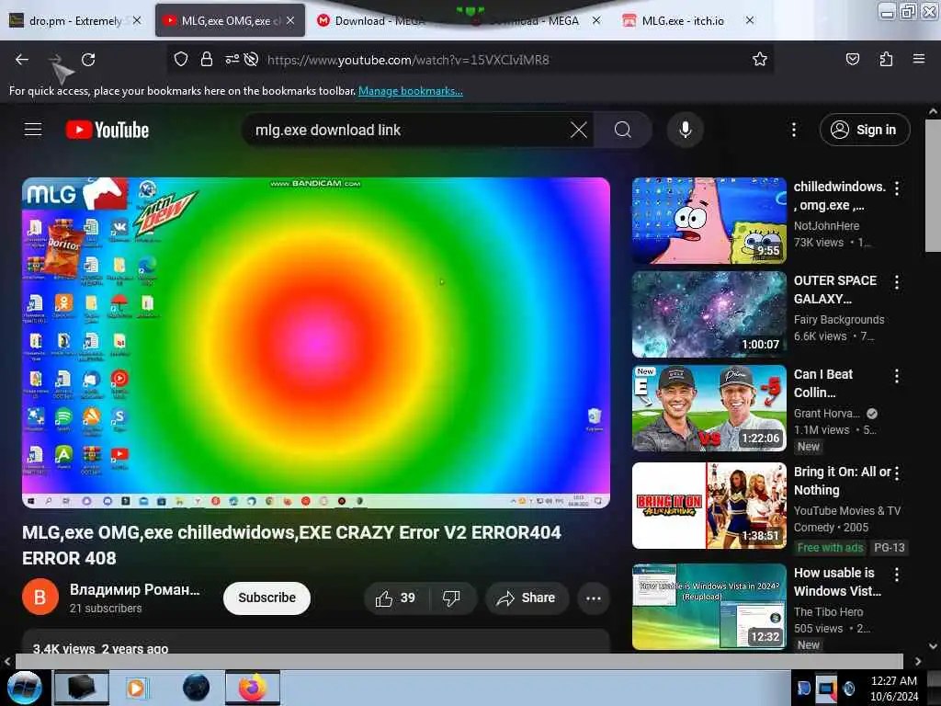941x706 pixels.
Task: Reload the page with the refresh icon
Action: tap(88, 60)
